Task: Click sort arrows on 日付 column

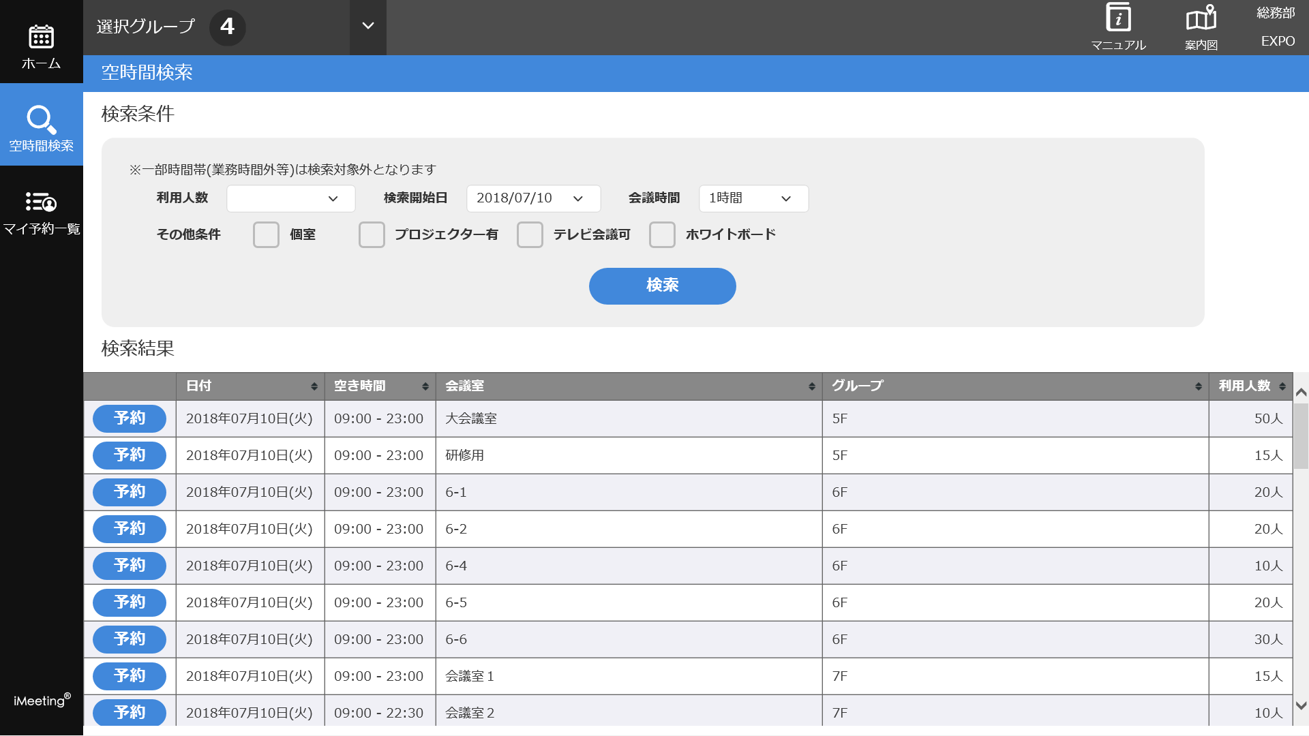Action: point(314,386)
